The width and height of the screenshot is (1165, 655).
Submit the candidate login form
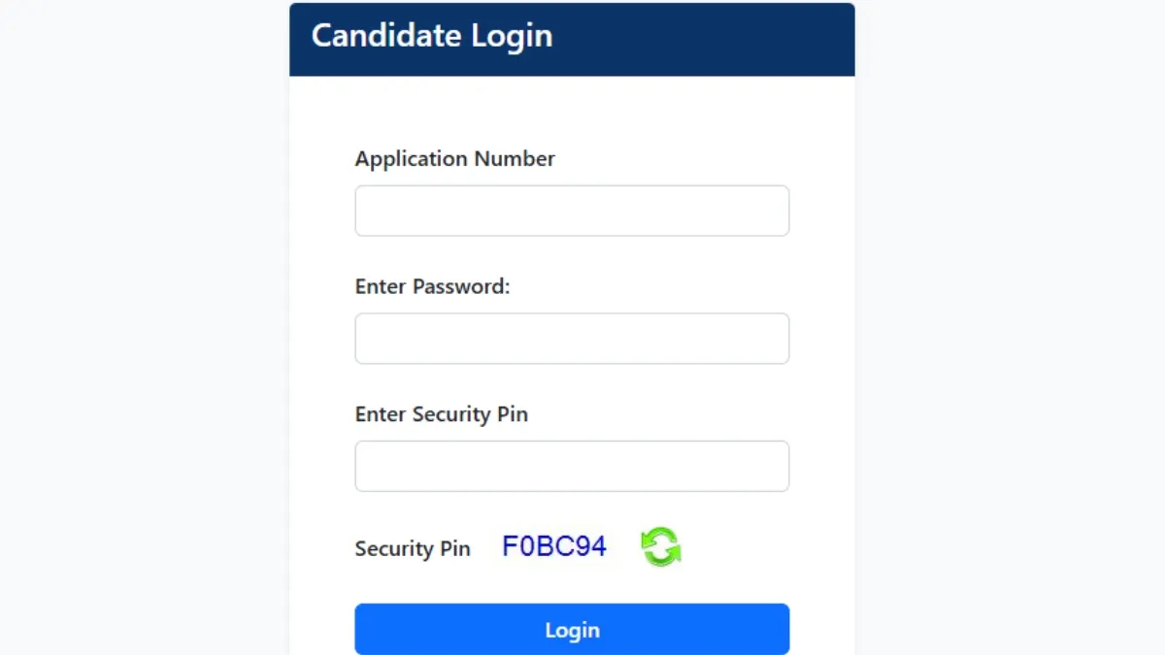click(572, 629)
